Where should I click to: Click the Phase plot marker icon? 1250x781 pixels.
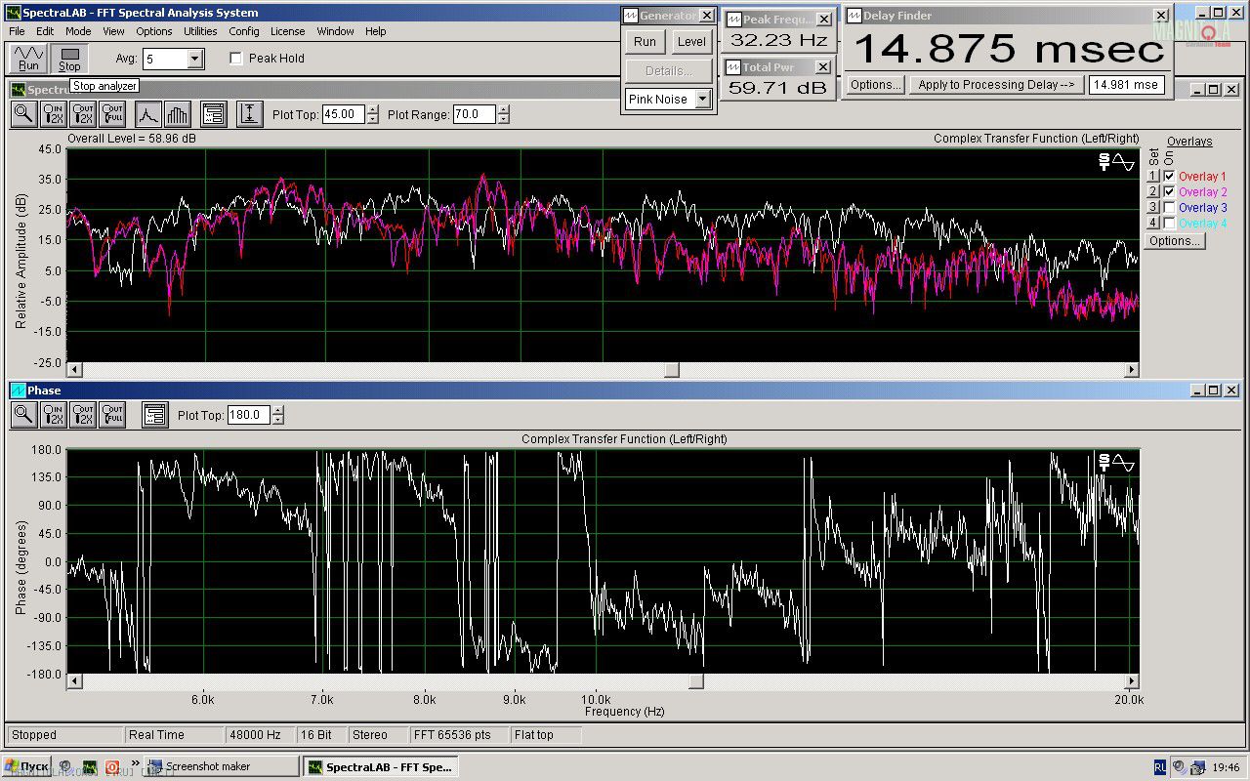(1116, 463)
